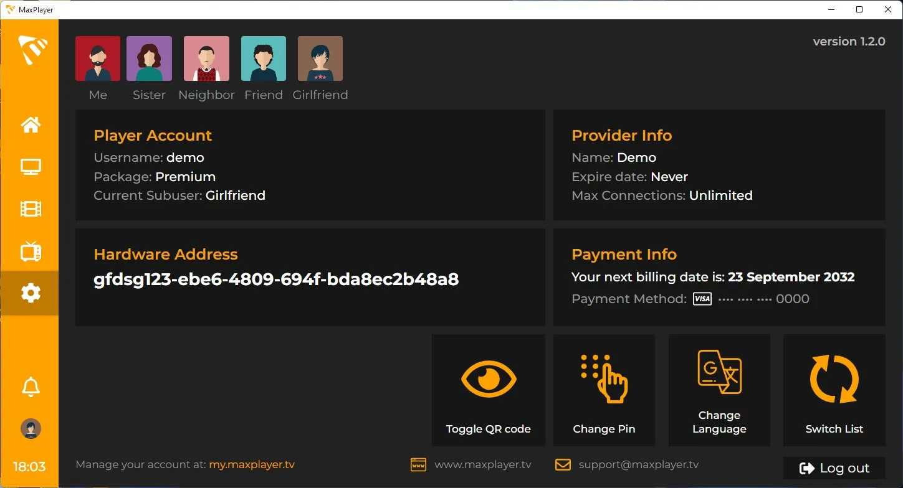Image resolution: width=903 pixels, height=488 pixels.
Task: Switch to the Me profile avatar
Action: (98, 59)
